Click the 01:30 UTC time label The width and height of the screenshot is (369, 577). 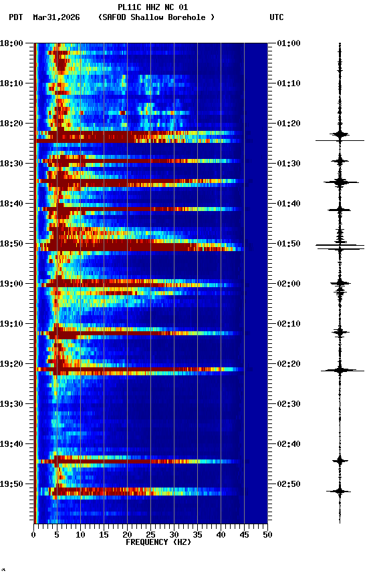289,164
